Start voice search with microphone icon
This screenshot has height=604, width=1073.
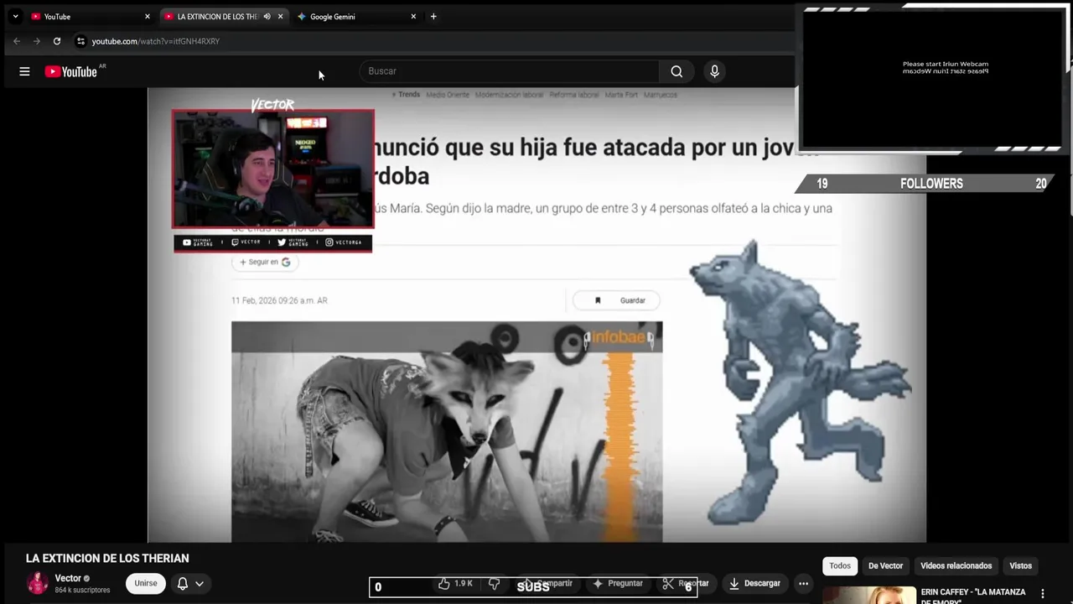click(x=714, y=71)
